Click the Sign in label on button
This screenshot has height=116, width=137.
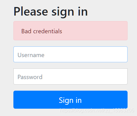coord(70,100)
